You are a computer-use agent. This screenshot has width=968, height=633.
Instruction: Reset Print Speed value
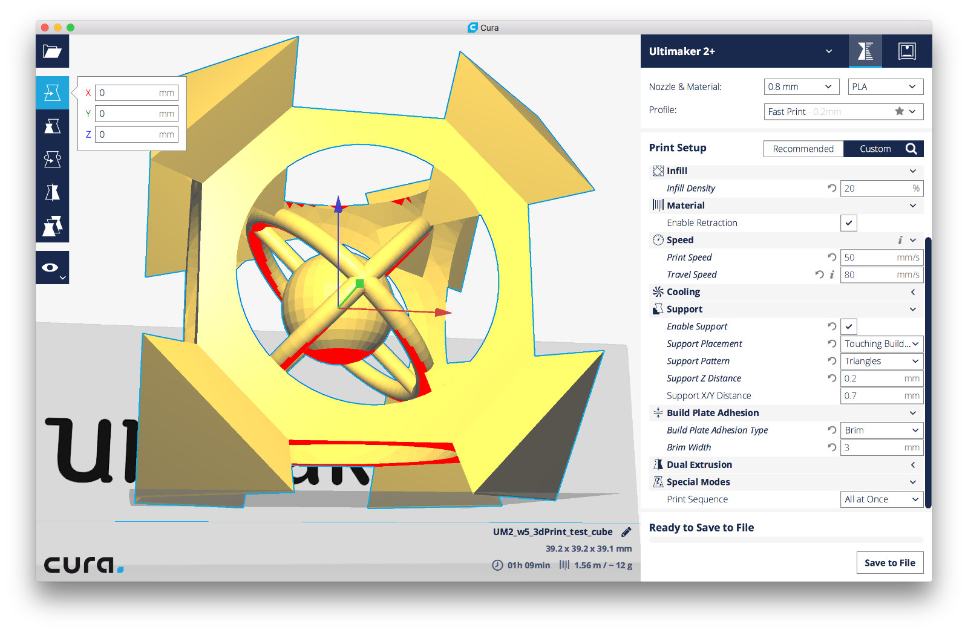pyautogui.click(x=832, y=257)
